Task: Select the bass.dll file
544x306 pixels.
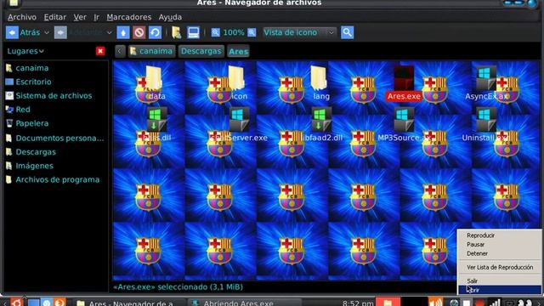Action: tap(156, 124)
